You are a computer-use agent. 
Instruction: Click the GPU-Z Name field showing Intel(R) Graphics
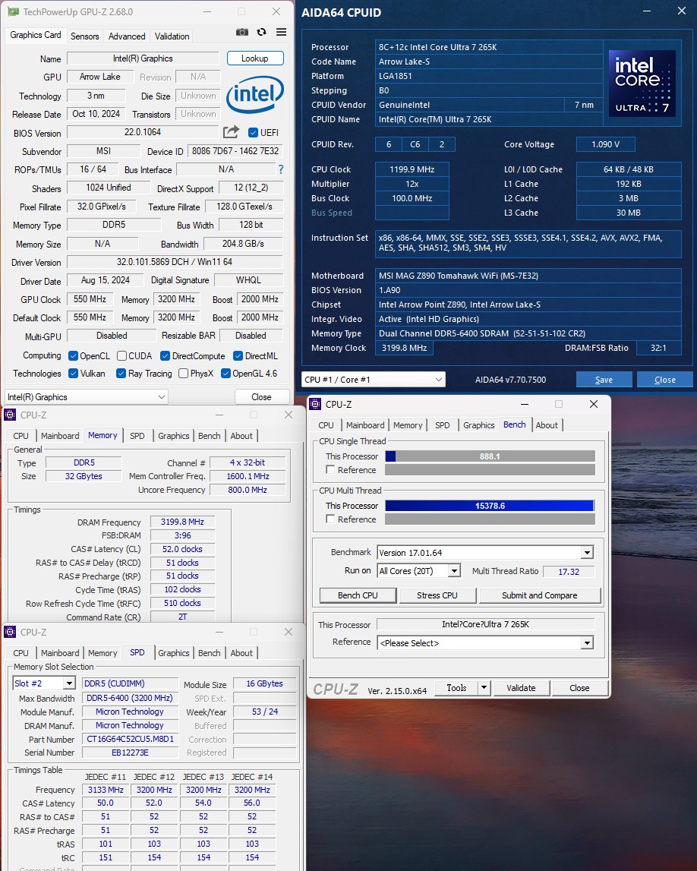coord(143,58)
